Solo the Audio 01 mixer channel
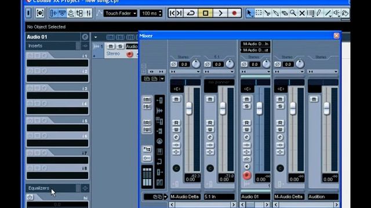Screen dimensions: 371x208 pos(246,106)
